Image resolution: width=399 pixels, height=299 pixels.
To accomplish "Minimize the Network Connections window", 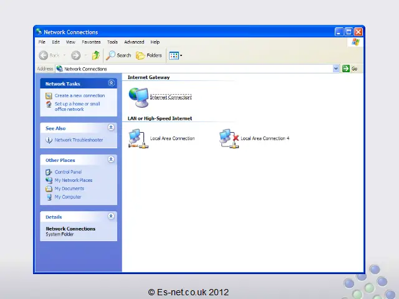I will (x=339, y=32).
